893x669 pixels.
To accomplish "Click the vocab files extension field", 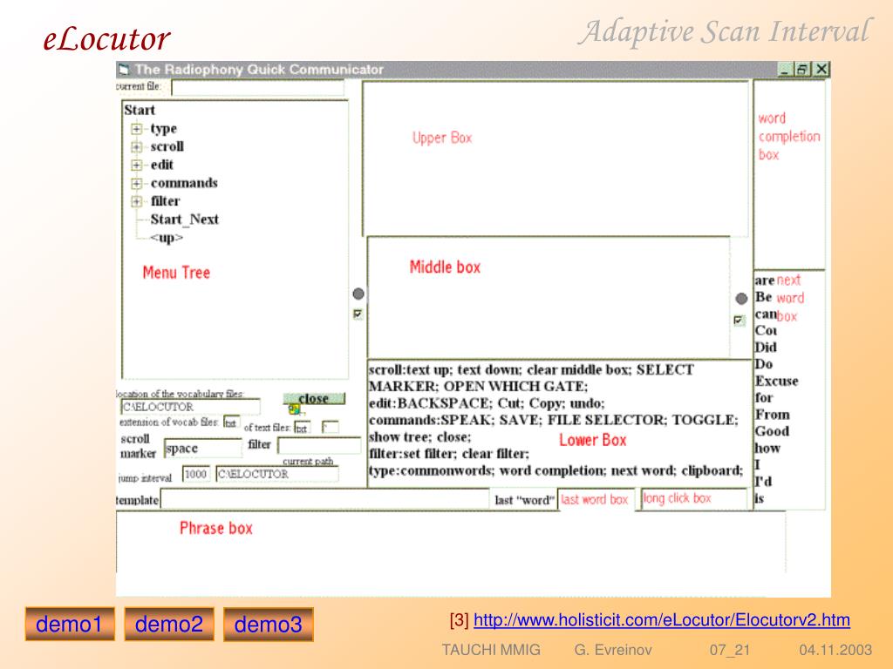I will 231,422.
